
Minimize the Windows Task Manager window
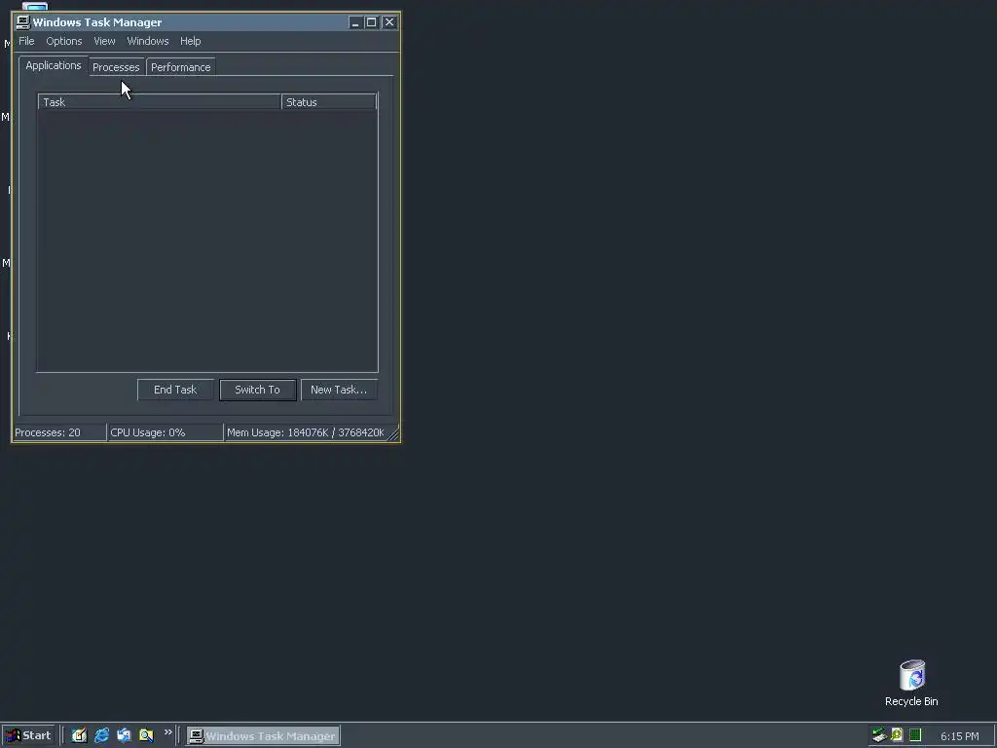point(355,22)
